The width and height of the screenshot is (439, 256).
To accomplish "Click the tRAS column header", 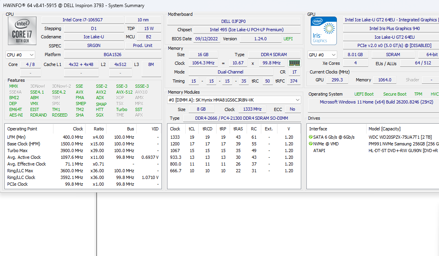I will [x=238, y=129].
